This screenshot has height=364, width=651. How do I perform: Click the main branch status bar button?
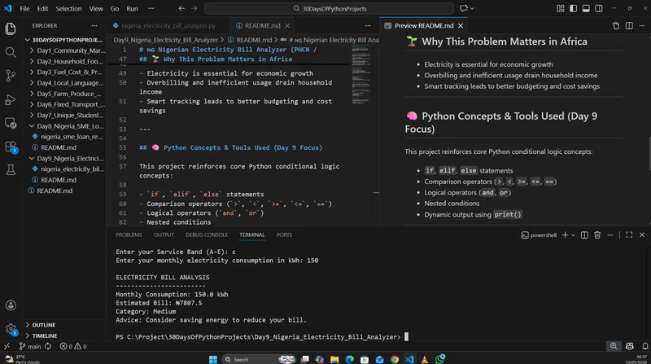click(x=29, y=346)
